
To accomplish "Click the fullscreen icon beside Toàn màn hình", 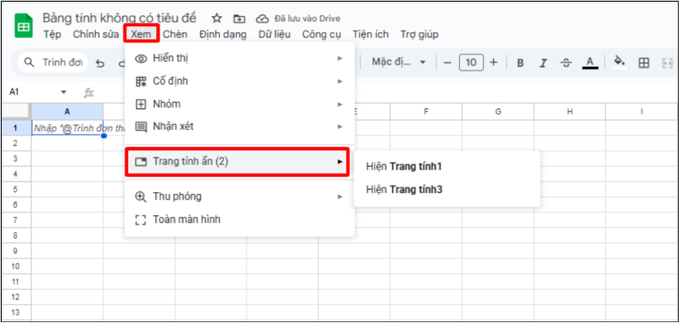I will 141,220.
